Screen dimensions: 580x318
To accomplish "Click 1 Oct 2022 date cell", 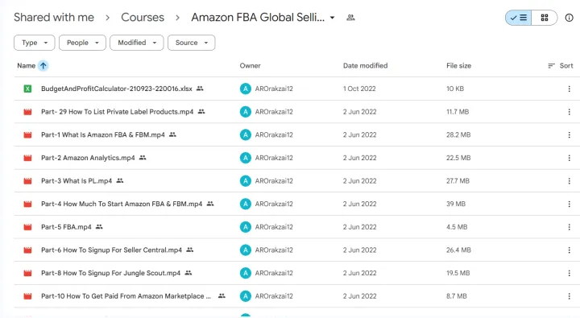I will (x=359, y=89).
